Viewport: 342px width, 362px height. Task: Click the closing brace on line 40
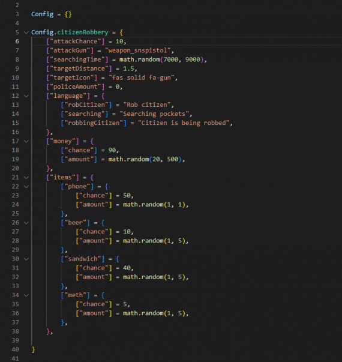pyautogui.click(x=33, y=349)
